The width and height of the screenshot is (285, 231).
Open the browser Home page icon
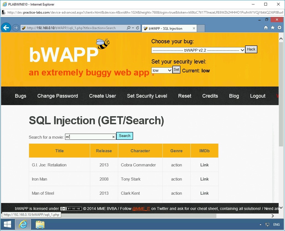tap(266, 28)
